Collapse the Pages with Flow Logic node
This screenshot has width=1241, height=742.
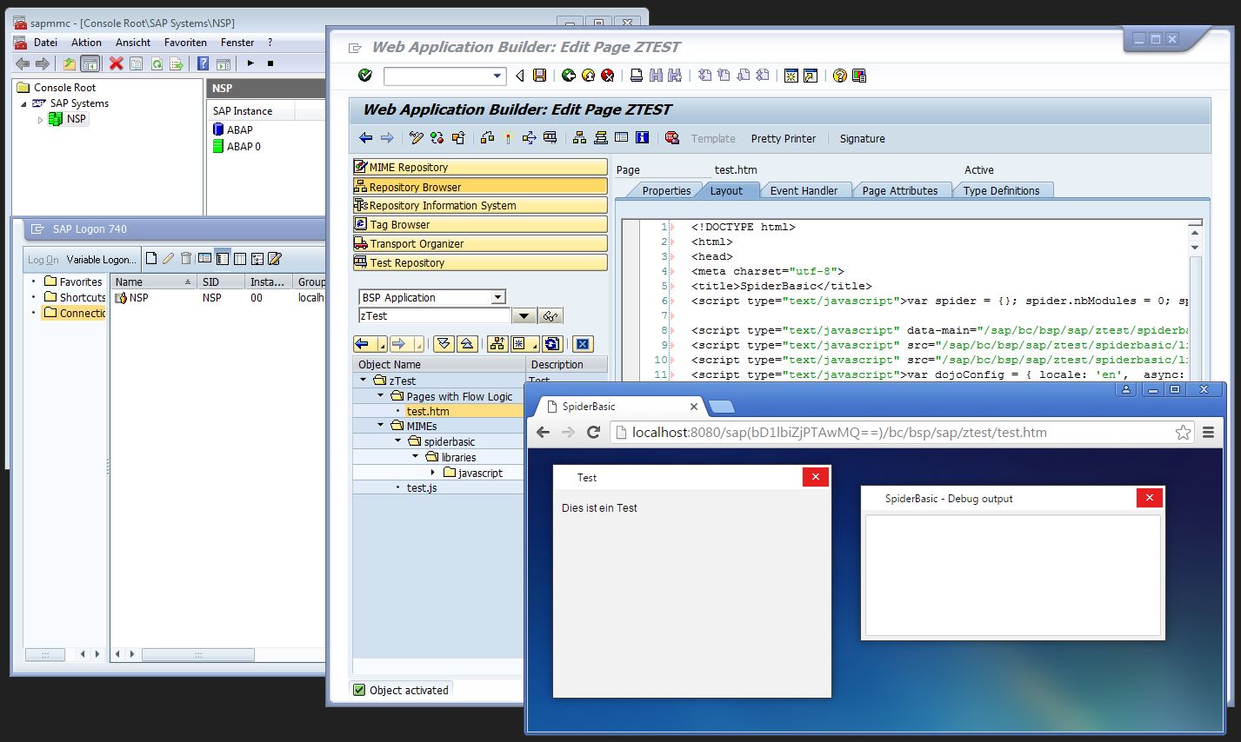[380, 396]
